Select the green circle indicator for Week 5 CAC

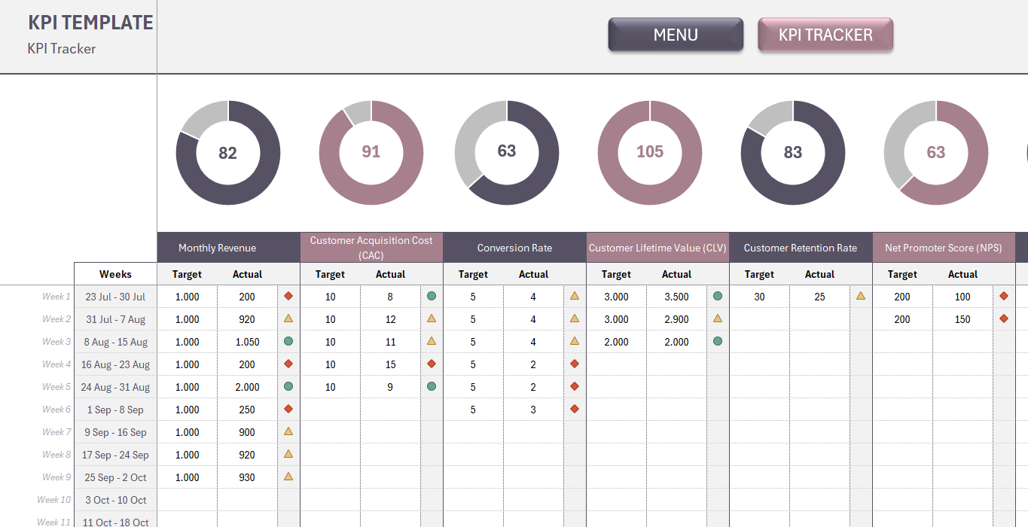[431, 387]
